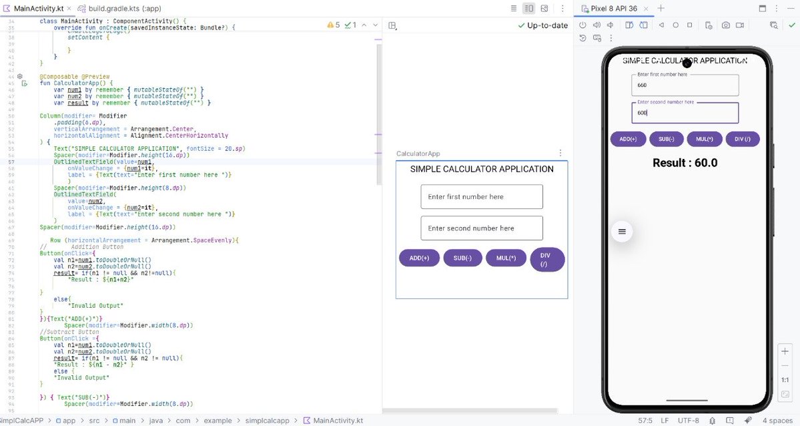Click the emulator volume up icon
Image resolution: width=800 pixels, height=426 pixels.
(596, 25)
